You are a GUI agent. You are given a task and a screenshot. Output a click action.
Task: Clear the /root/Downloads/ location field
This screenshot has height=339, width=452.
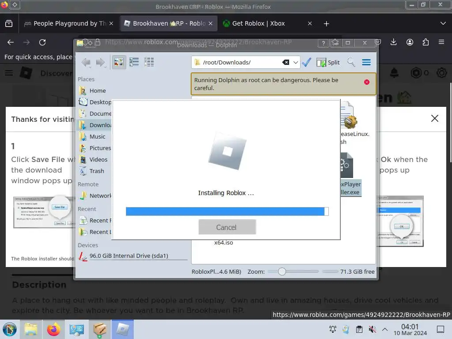tap(286, 62)
